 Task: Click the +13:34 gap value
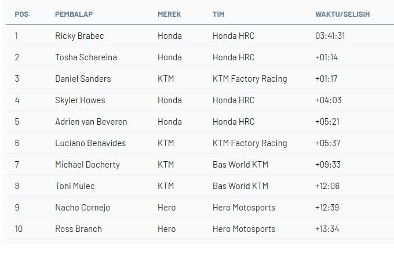327,229
